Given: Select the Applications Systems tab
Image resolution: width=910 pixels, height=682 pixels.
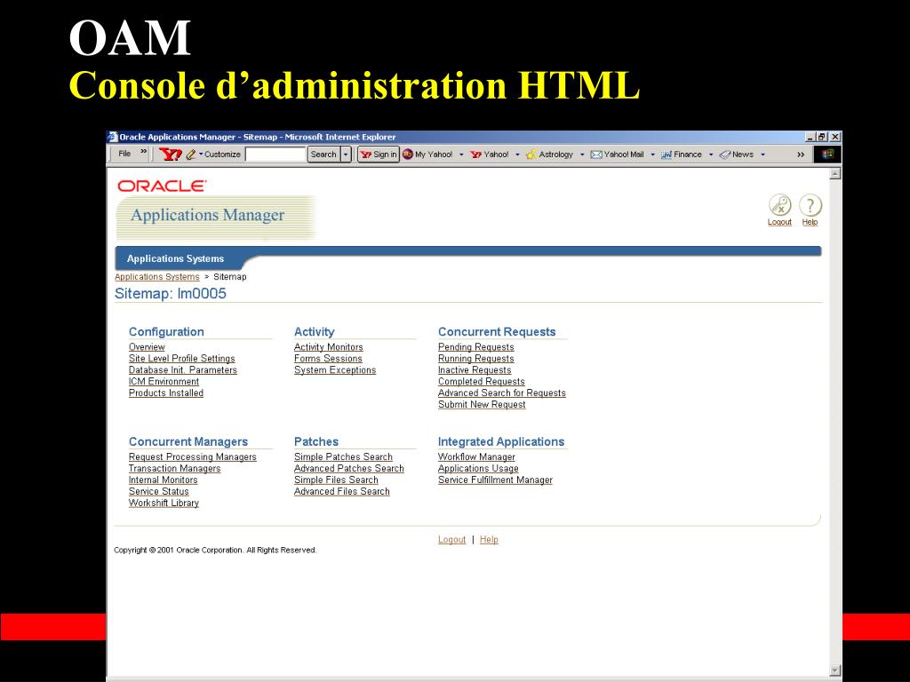Looking at the screenshot, I should coord(175,258).
